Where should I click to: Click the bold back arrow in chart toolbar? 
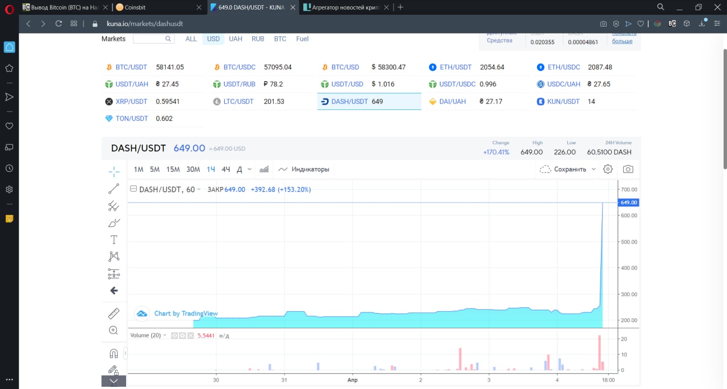114,290
